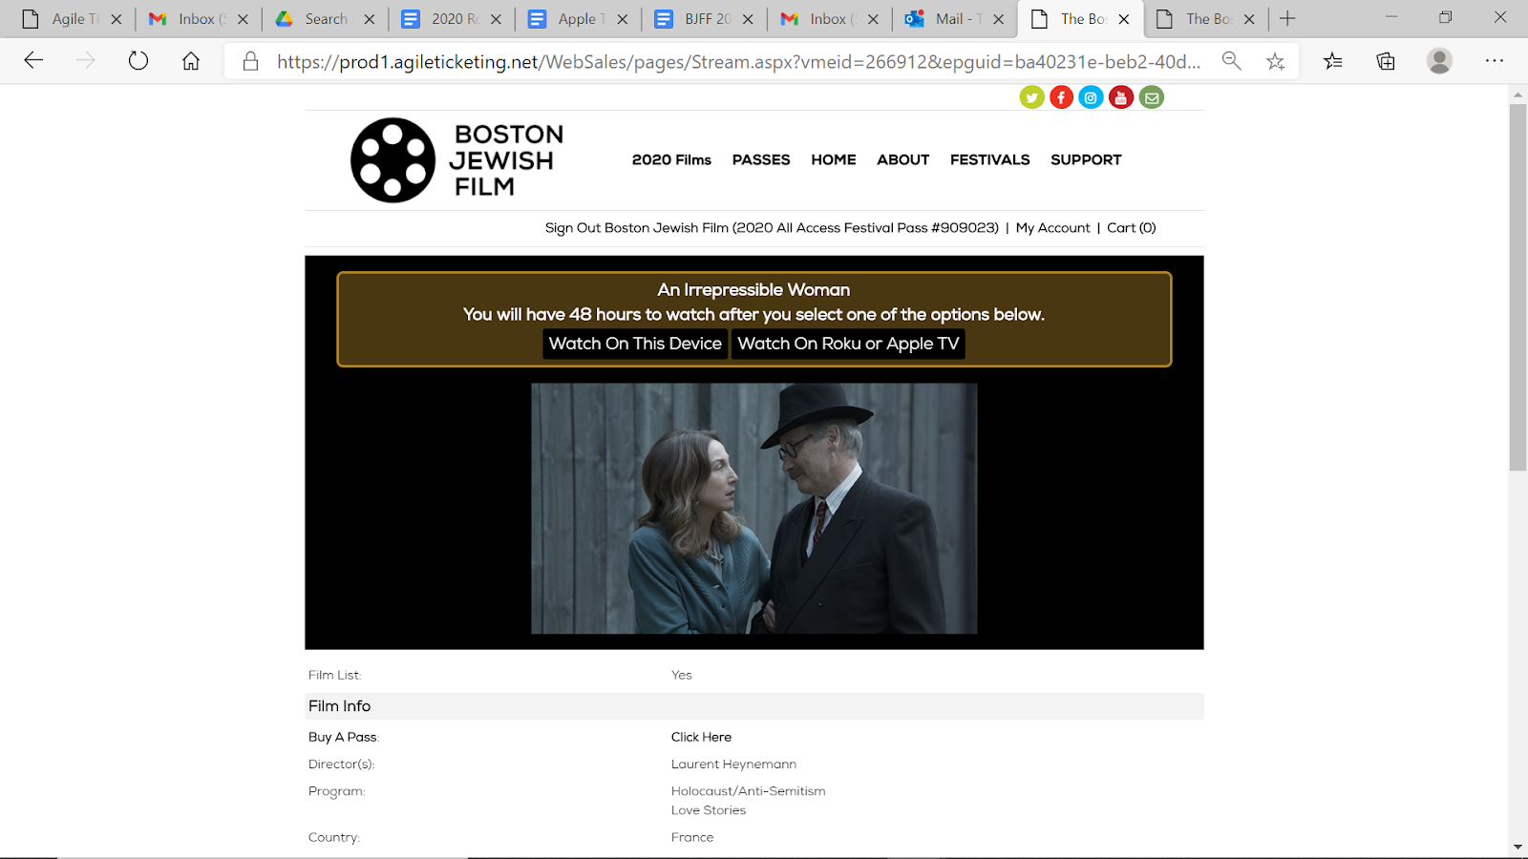This screenshot has height=859, width=1528.
Task: Close the Apple T document tab
Action: click(623, 19)
